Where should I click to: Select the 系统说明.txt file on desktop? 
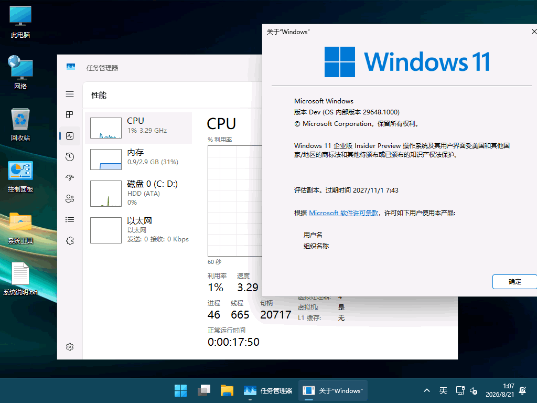(x=20, y=279)
